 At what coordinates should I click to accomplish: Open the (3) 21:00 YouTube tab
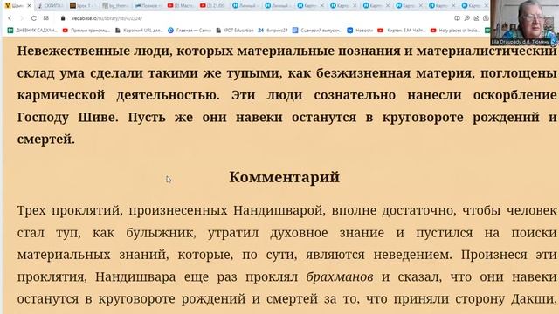click(x=213, y=6)
